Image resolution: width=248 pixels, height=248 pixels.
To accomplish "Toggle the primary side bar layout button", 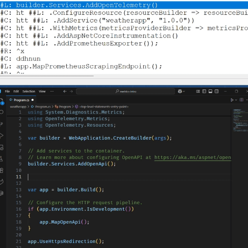I will (204, 91).
